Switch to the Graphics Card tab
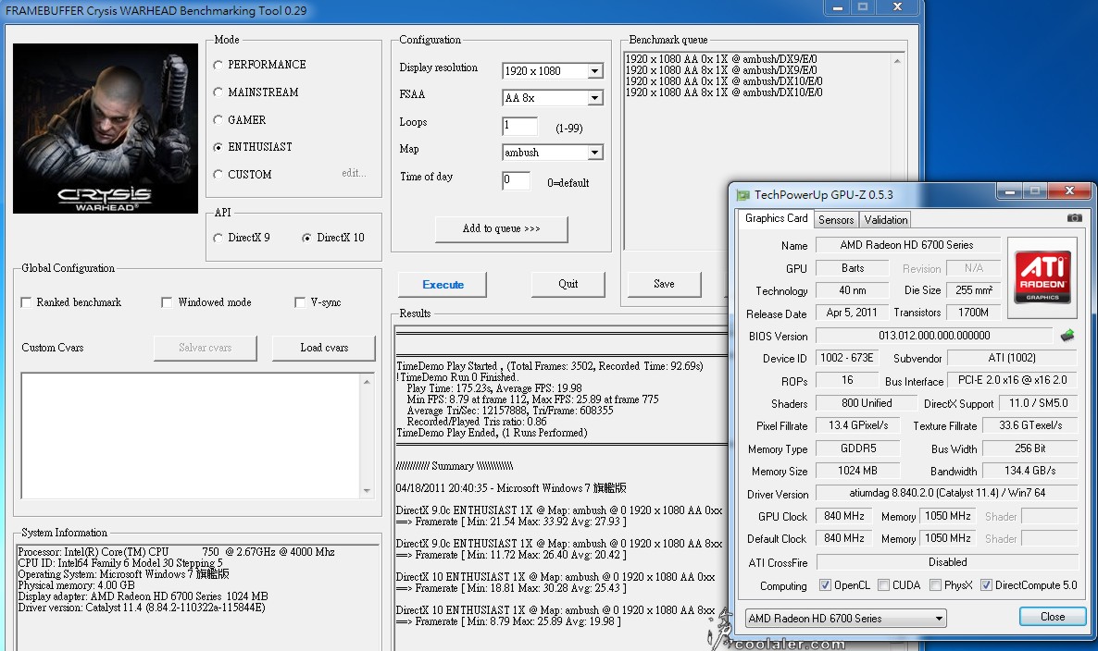 776,218
